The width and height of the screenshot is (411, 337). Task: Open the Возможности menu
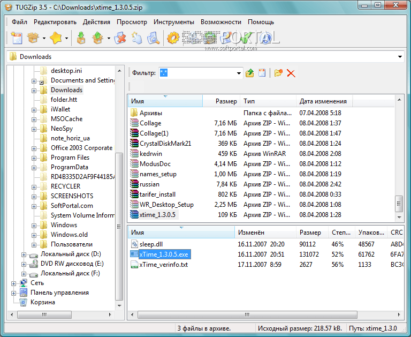(221, 22)
